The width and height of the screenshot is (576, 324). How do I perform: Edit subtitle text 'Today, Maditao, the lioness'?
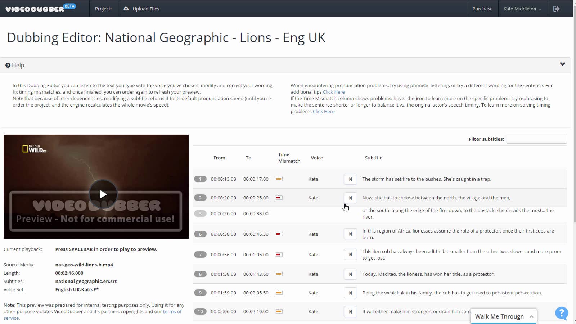pos(428,274)
